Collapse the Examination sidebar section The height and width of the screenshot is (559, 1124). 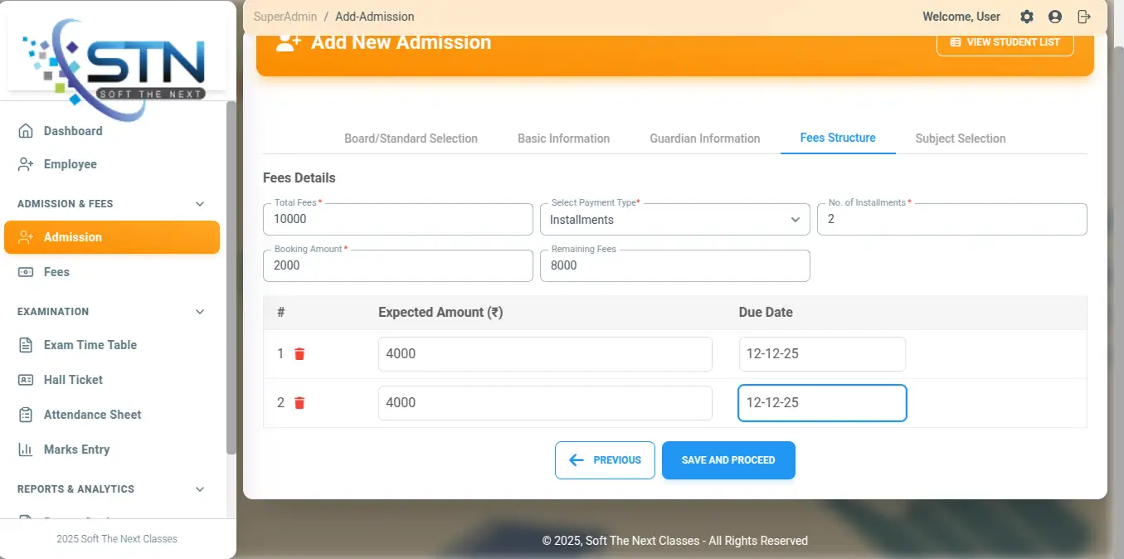(199, 312)
